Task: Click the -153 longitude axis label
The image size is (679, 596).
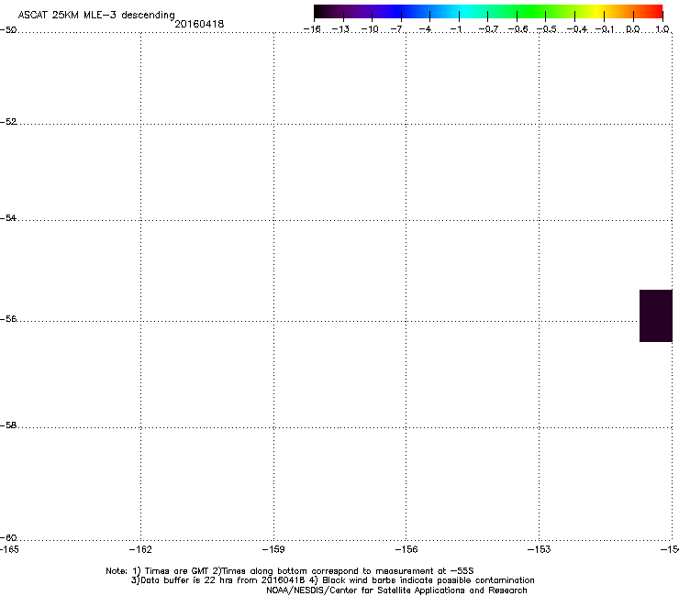Action: point(540,549)
